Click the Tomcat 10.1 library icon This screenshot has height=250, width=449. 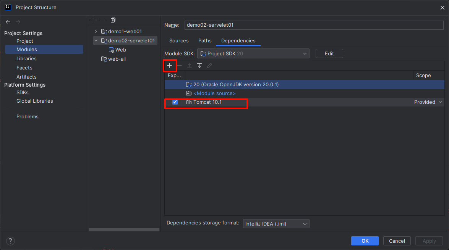point(189,102)
